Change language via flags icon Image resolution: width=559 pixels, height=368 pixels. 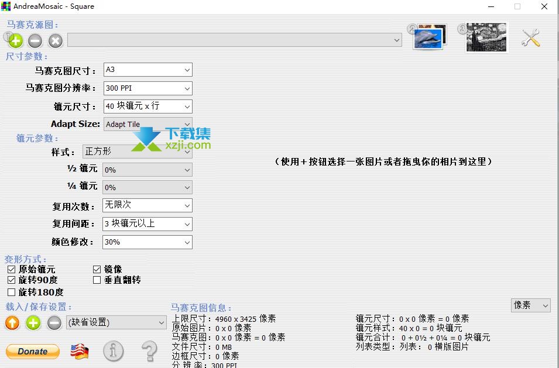click(79, 352)
